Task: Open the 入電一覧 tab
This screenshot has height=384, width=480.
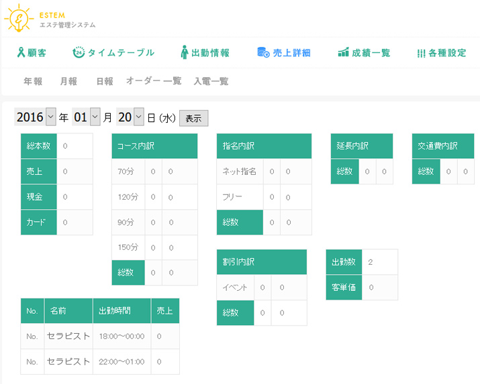Action: click(x=211, y=81)
